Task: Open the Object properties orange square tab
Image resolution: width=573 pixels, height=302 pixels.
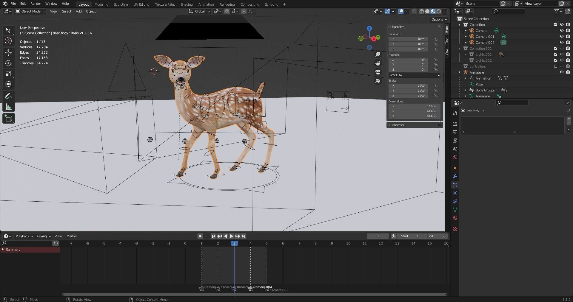Action: [x=455, y=168]
